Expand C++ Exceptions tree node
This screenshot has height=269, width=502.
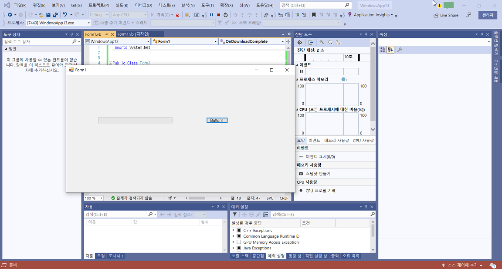(234, 230)
